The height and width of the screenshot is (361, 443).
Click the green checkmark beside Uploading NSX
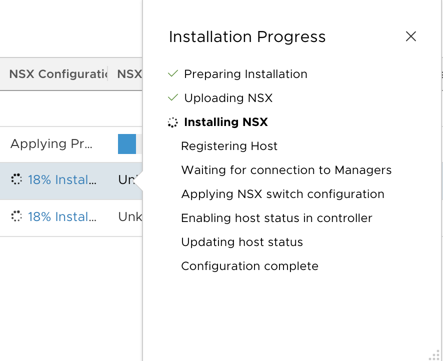pyautogui.click(x=172, y=97)
